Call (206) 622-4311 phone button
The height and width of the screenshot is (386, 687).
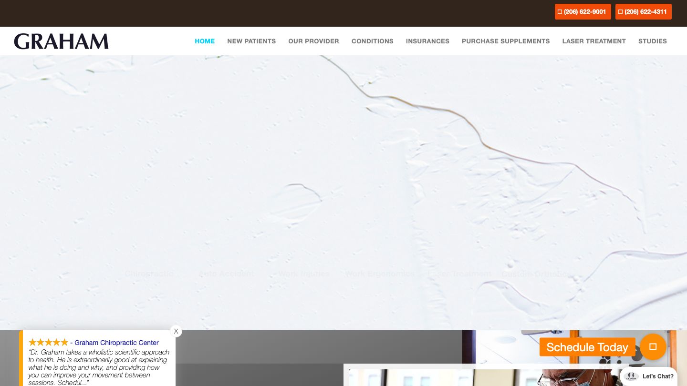[x=643, y=12]
